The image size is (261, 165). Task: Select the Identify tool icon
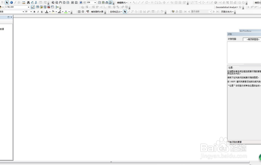(x=11, y=3)
